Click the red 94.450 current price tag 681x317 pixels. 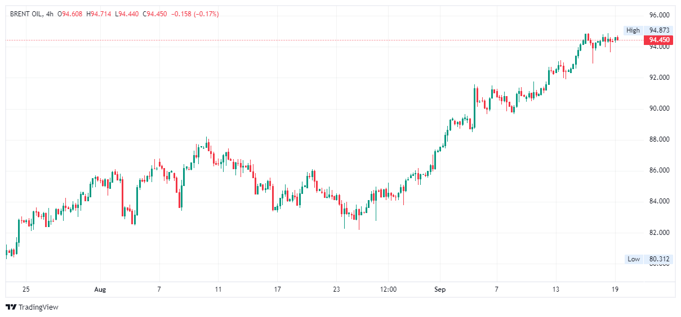(x=658, y=40)
